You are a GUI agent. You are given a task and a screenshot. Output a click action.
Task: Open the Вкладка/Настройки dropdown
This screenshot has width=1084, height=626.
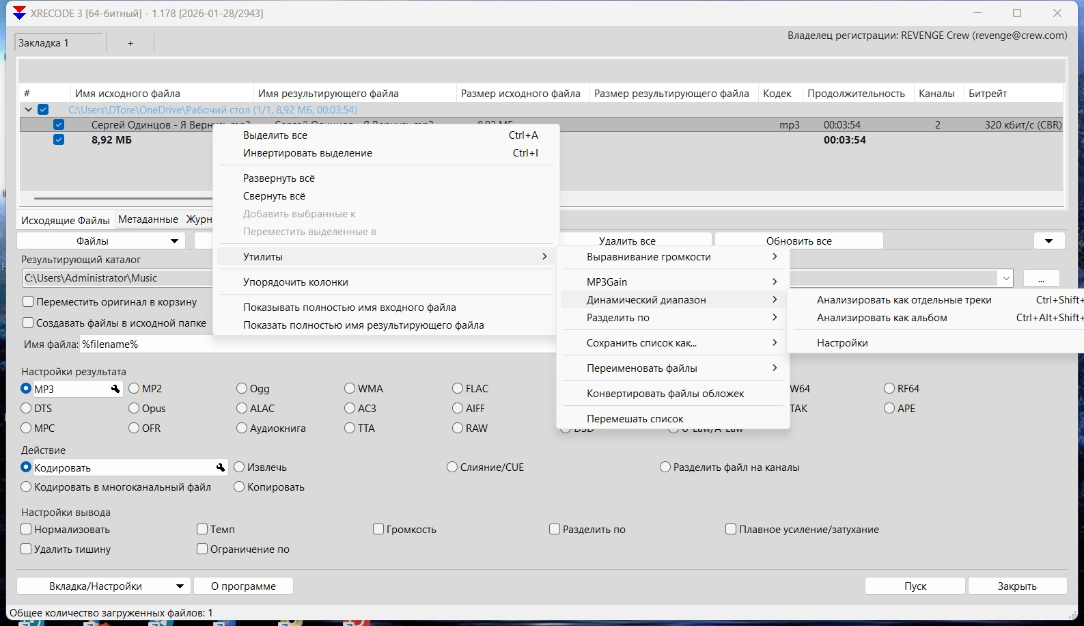click(x=103, y=586)
